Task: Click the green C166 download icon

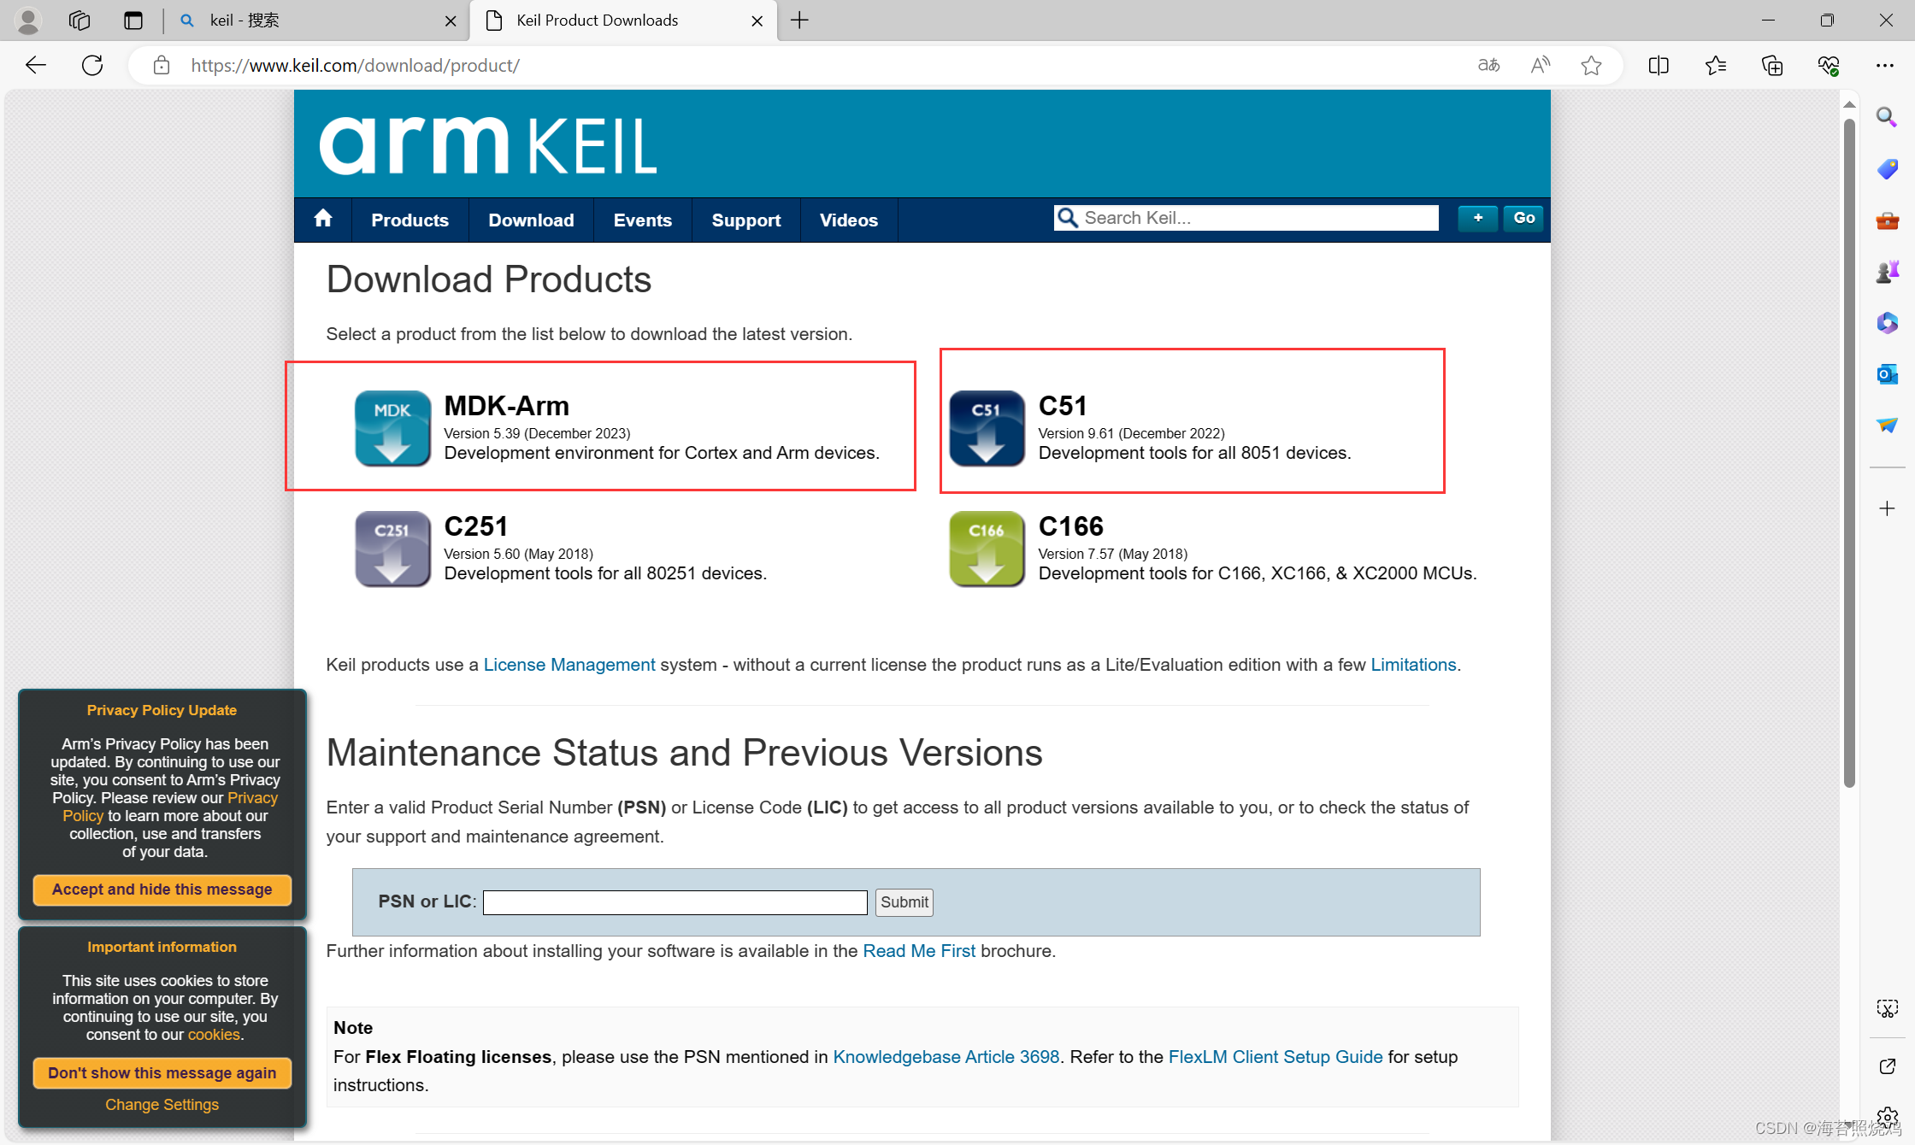Action: pyautogui.click(x=987, y=549)
